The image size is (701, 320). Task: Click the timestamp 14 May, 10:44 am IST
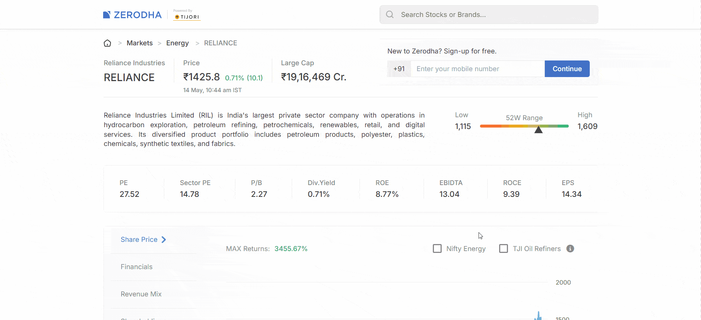click(213, 90)
